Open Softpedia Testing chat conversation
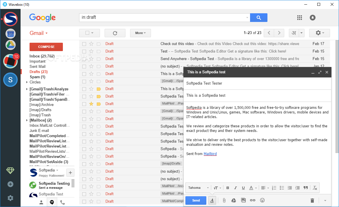339x207 pixels. (50, 185)
